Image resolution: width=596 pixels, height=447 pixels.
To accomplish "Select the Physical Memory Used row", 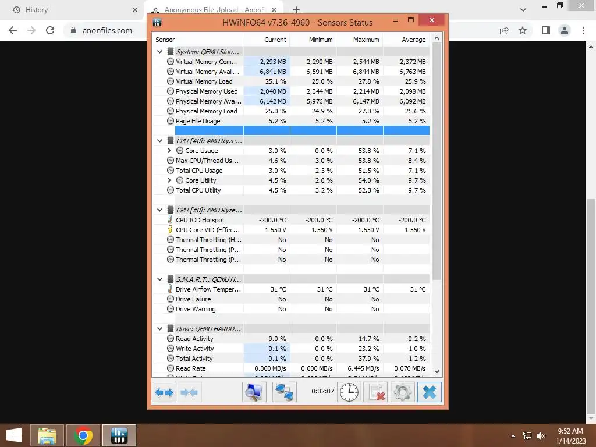I will 291,91.
